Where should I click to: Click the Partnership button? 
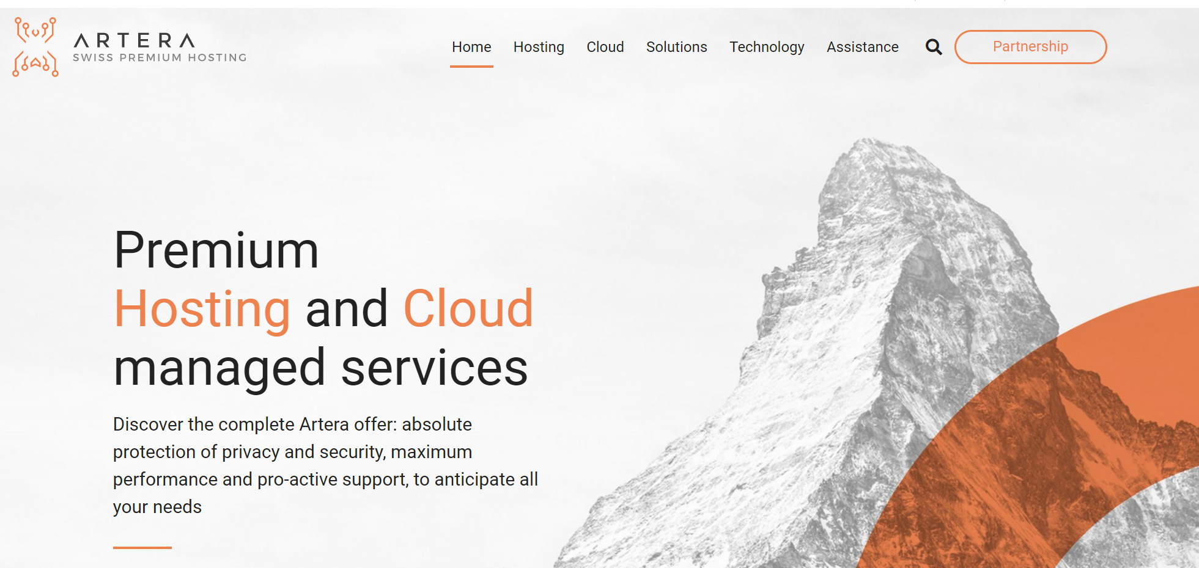tap(1031, 47)
